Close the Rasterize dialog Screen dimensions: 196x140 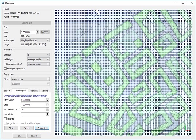tap(192, 3)
